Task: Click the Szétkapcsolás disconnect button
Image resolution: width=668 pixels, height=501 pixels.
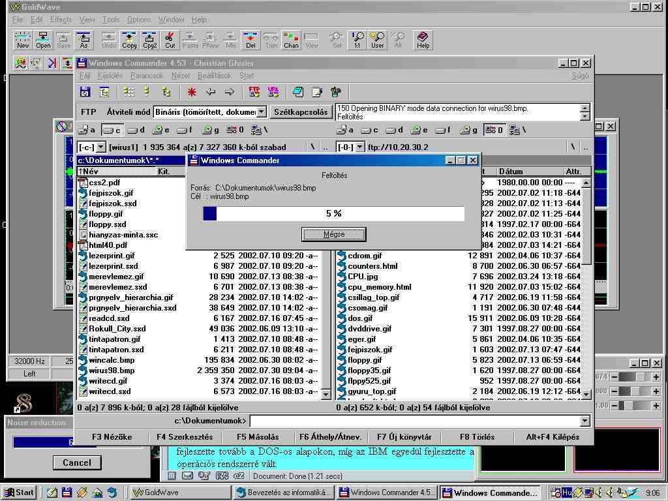Action: [x=301, y=112]
